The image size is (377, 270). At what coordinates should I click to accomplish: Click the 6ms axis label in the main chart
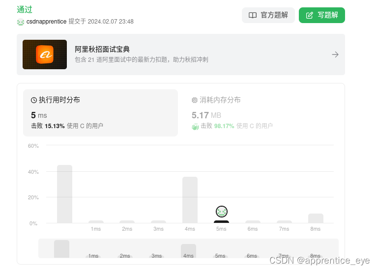pyautogui.click(x=253, y=229)
